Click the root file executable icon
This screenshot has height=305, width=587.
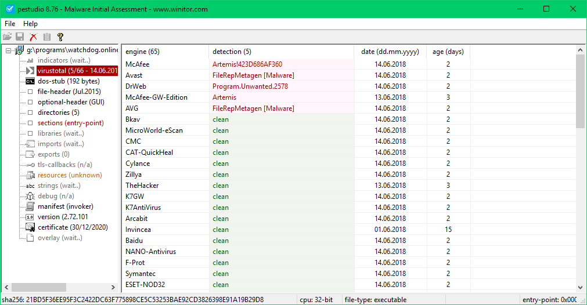pos(19,50)
